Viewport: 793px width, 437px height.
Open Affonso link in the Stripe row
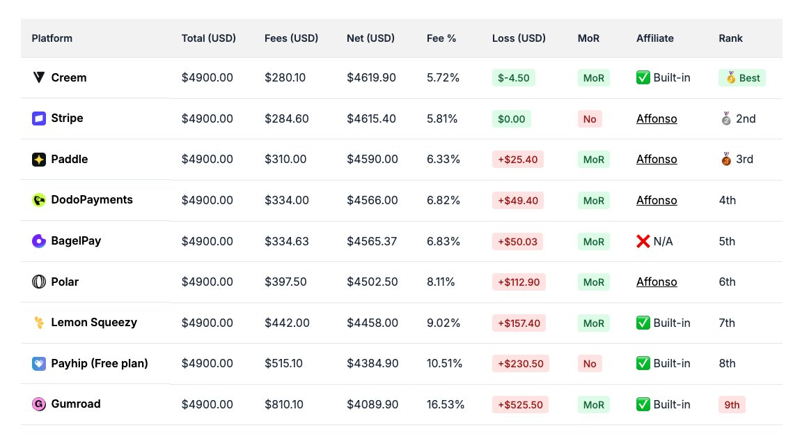[657, 118]
